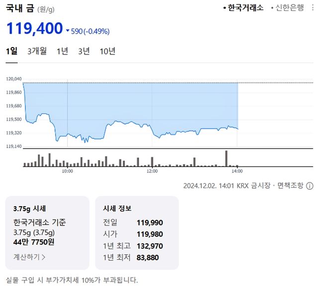This screenshot has width=318, height=288.
Task: Open 계산하기 in the 3.75g 시세 card
Action: (30, 257)
